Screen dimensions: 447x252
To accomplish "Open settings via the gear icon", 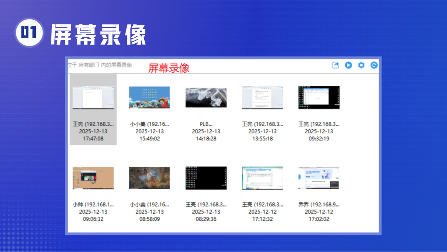I will click(x=361, y=65).
